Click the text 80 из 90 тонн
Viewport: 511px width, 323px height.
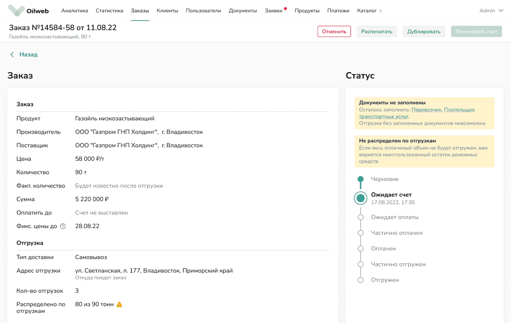(x=94, y=304)
